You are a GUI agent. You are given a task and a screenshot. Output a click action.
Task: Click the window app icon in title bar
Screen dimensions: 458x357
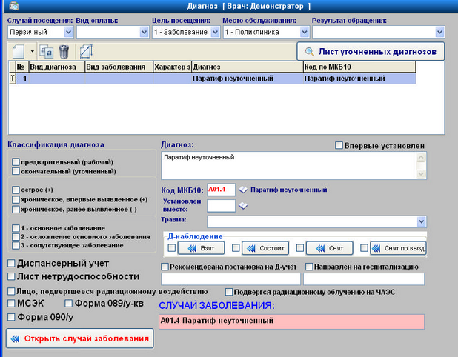click(14, 5)
